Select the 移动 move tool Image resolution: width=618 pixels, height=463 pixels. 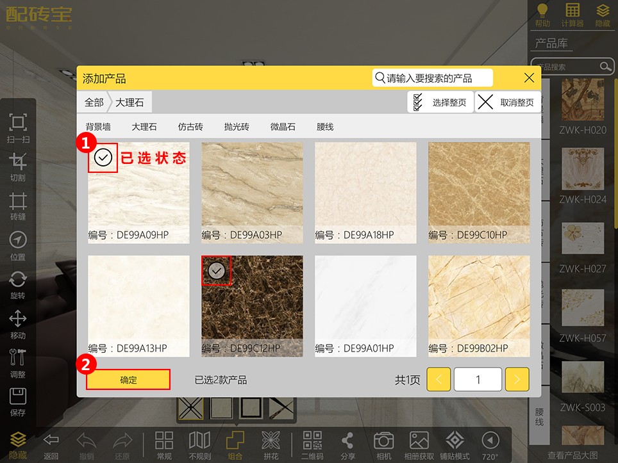click(18, 325)
